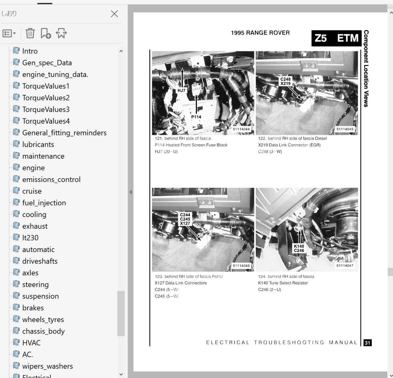Select the TorqueValues2 bookmark
Image resolution: width=393 pixels, height=378 pixels.
(x=46, y=98)
